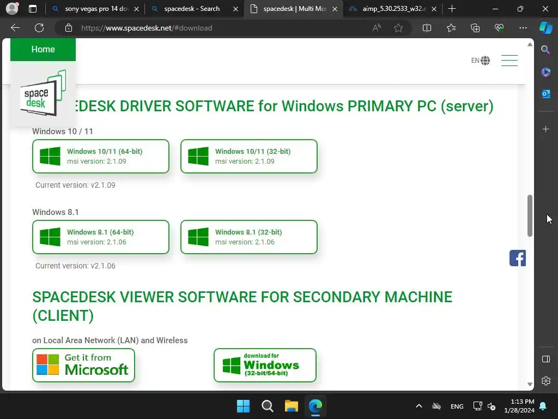Open the clock showing 1:13 PM
The height and width of the screenshot is (419, 558).
[x=519, y=406]
